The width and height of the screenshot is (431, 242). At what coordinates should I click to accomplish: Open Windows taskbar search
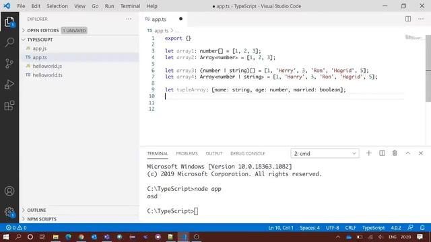click(18, 237)
